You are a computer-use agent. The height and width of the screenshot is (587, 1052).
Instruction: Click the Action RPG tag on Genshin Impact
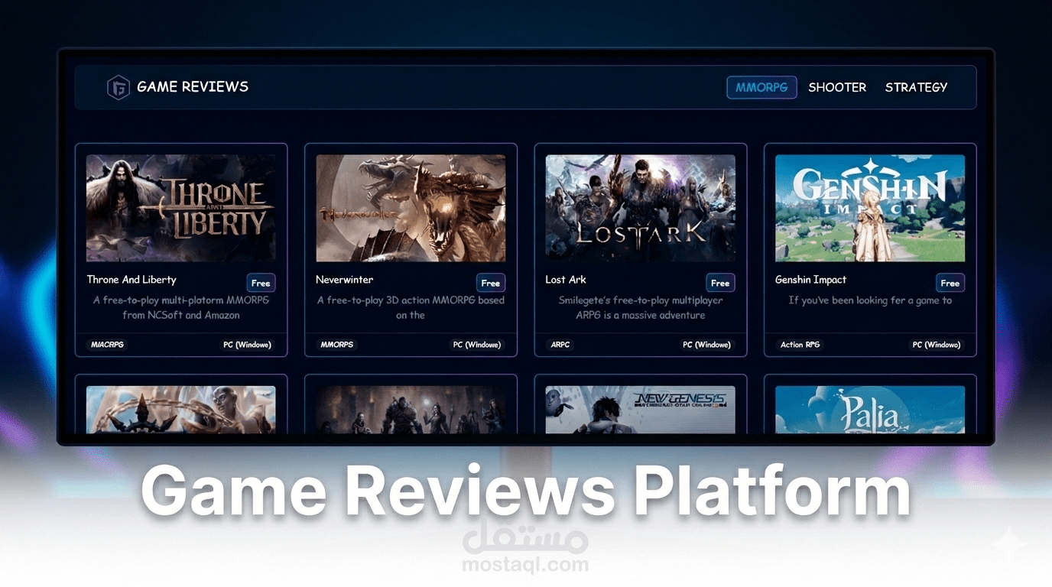[x=800, y=345]
